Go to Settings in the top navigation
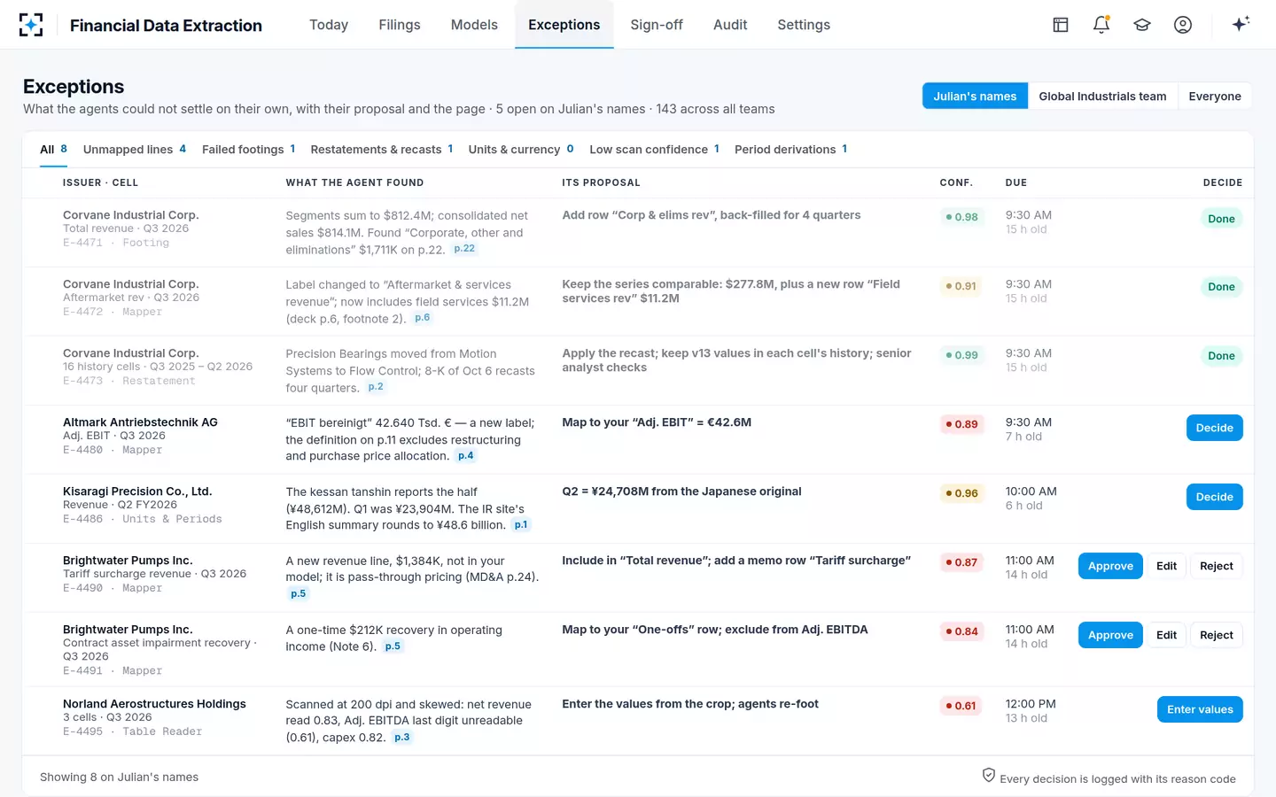 click(804, 25)
